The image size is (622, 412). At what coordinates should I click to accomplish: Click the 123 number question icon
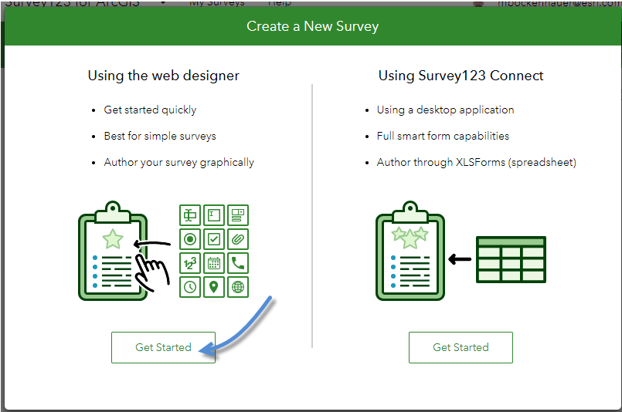pos(190,263)
